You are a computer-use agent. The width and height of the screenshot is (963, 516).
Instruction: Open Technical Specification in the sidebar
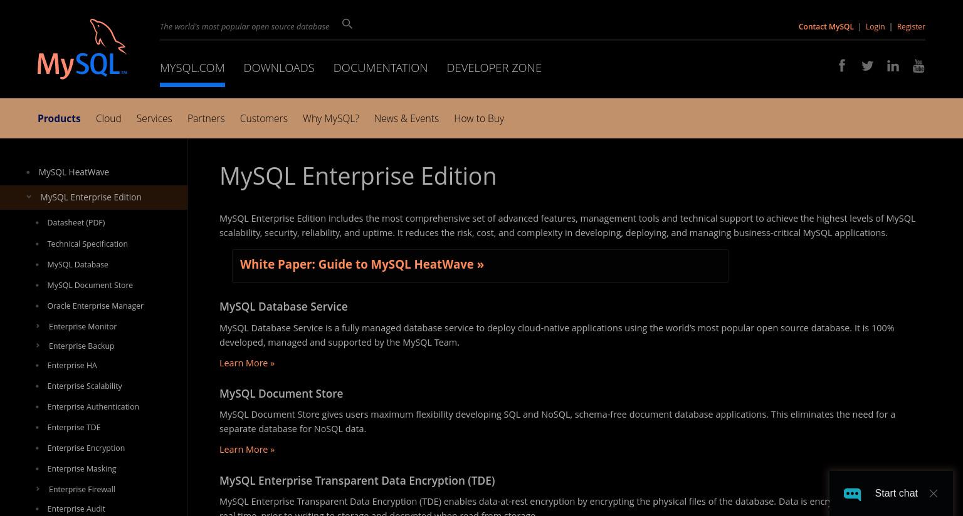pyautogui.click(x=87, y=244)
